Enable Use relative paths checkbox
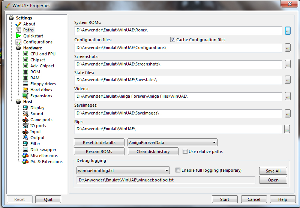Viewport: 300px width, 208px height. [x=185, y=152]
